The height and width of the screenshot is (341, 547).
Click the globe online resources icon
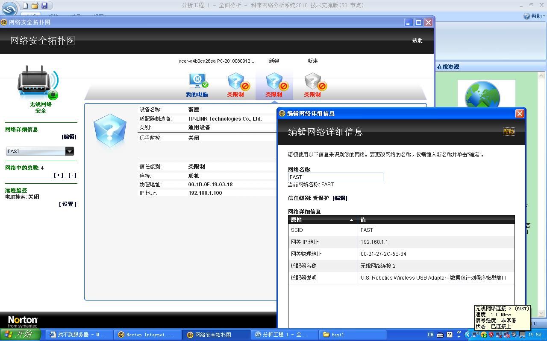pos(482,95)
